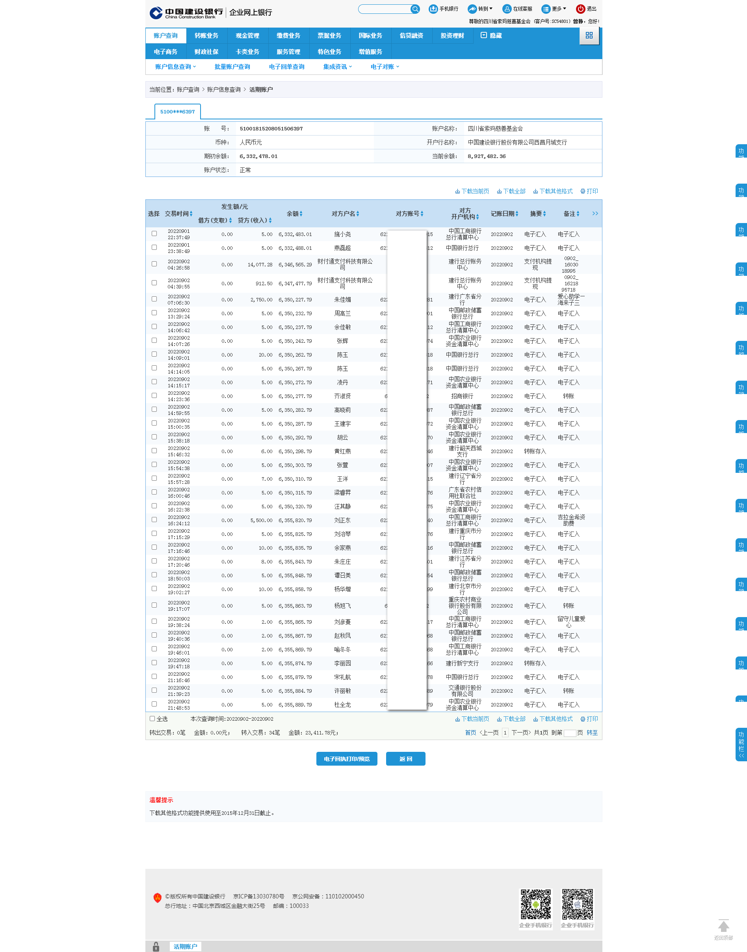
Task: Check the row for 刘正东 transaction
Action: [x=154, y=519]
